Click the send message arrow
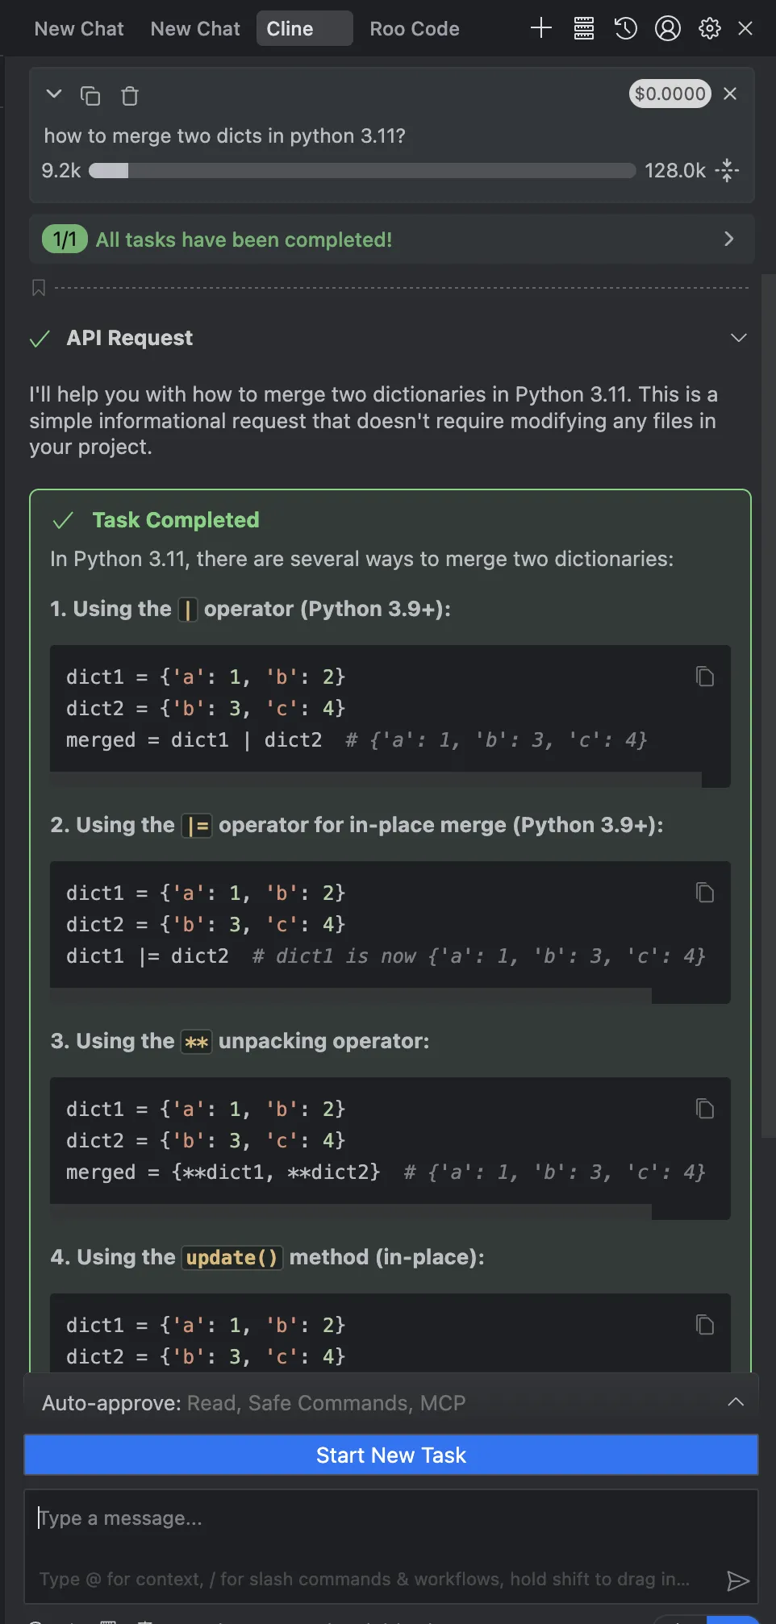Viewport: 776px width, 1624px height. click(x=737, y=1580)
